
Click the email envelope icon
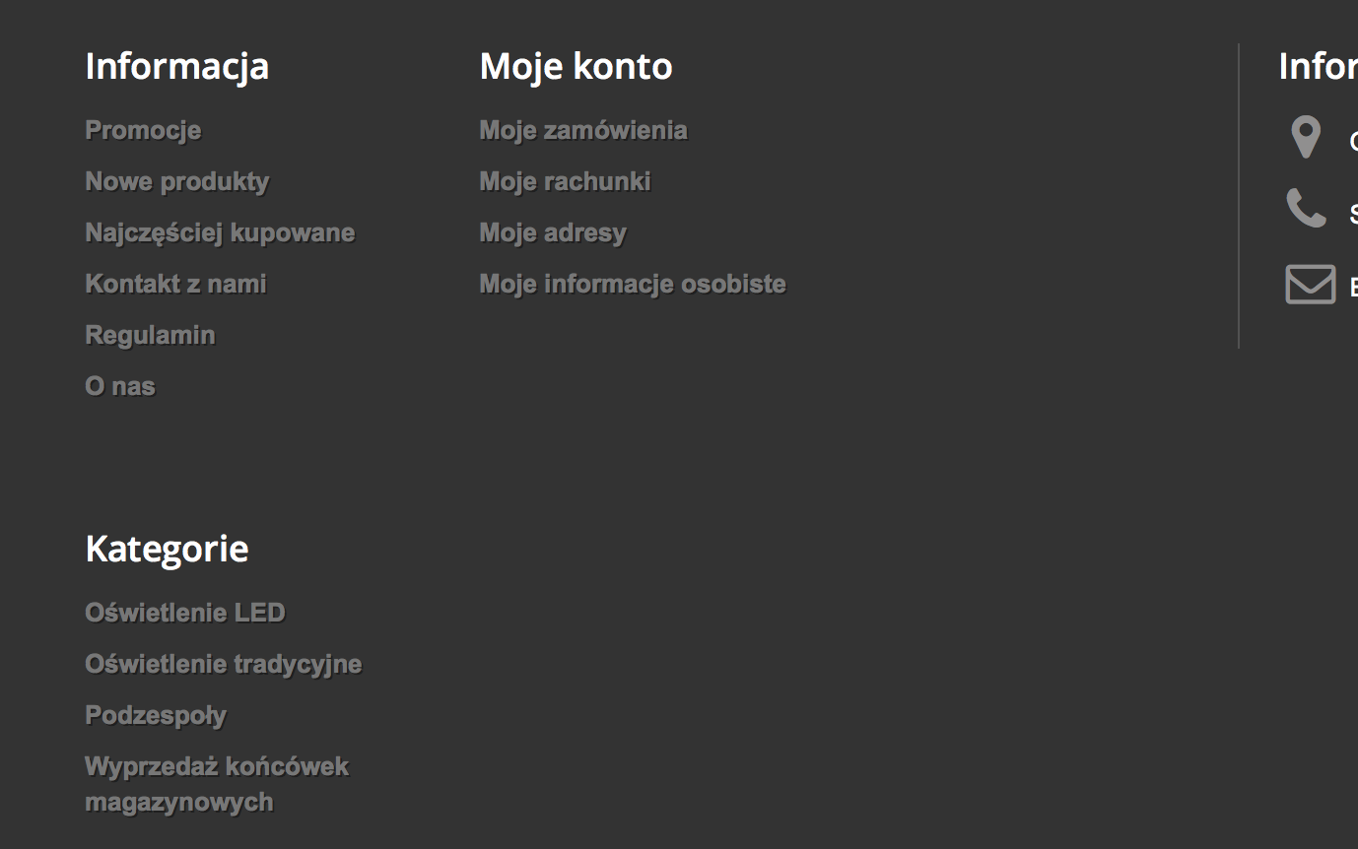1310,285
